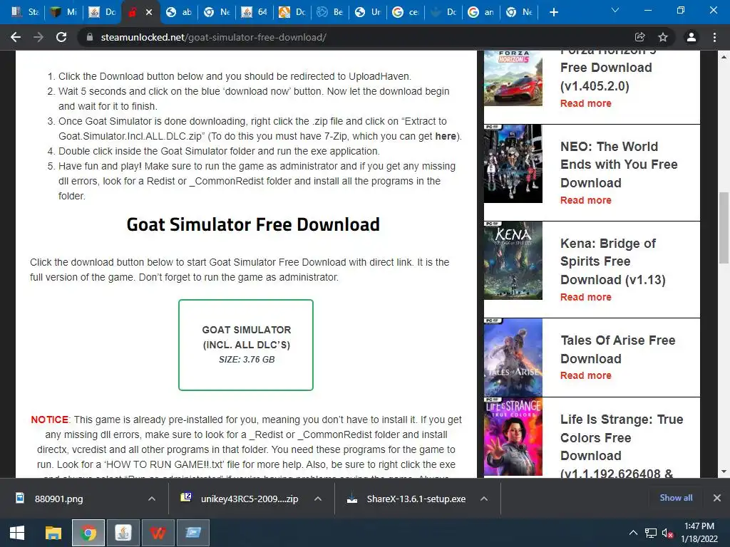Expand options for 880901.png download
Image resolution: width=730 pixels, height=547 pixels.
point(152,499)
